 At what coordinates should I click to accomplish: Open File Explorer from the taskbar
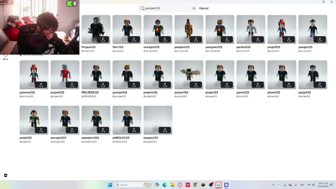(x=172, y=185)
